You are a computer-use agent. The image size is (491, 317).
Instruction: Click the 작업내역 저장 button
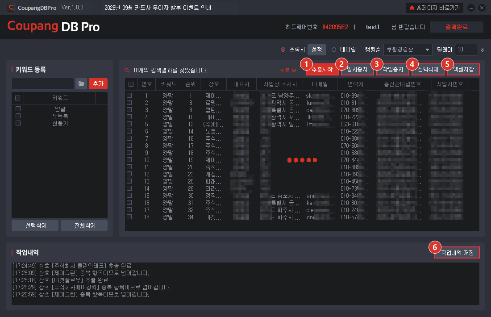click(x=457, y=252)
